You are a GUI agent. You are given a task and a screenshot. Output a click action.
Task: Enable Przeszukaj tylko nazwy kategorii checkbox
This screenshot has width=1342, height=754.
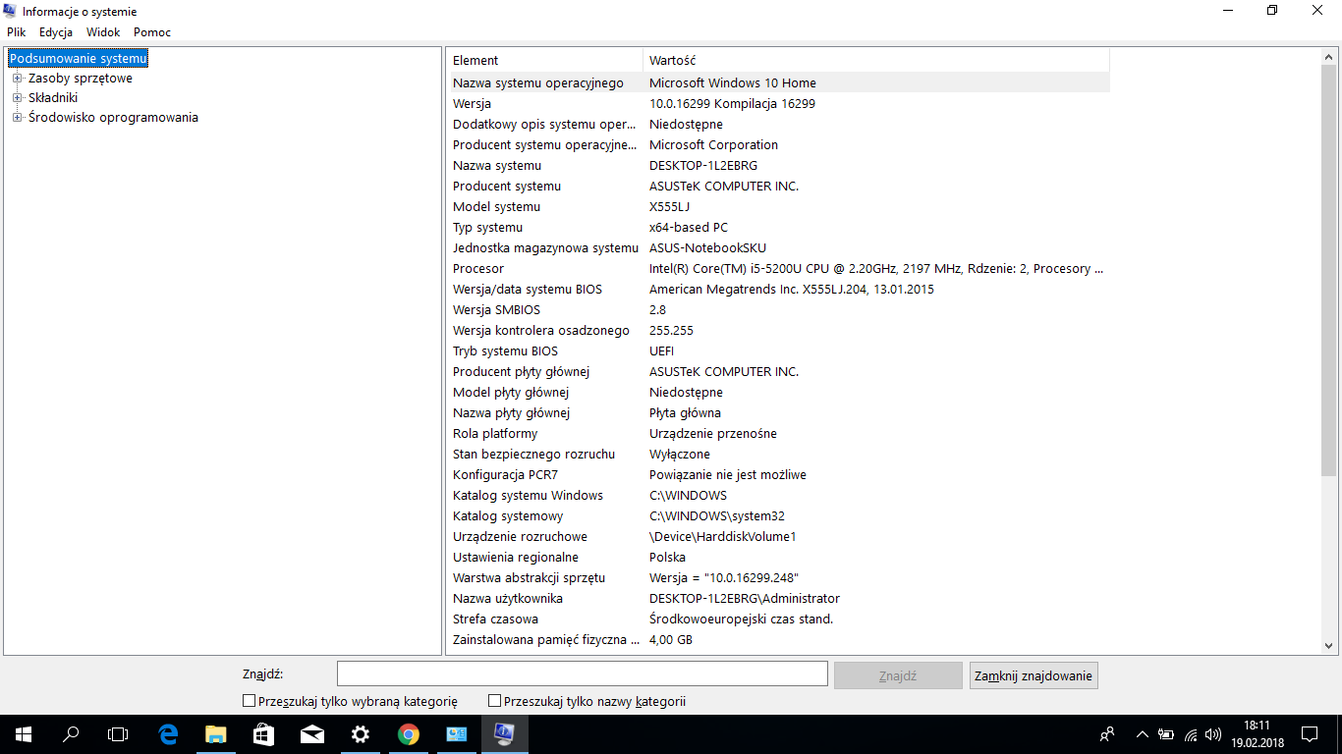point(494,701)
